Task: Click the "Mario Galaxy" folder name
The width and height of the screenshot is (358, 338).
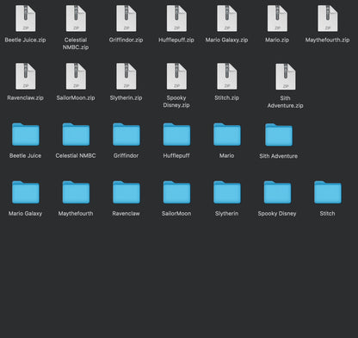Action: 25,214
